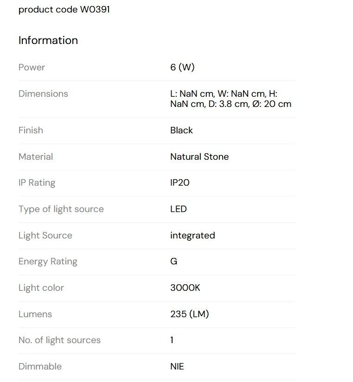Click the No. of light sources label
353x382 pixels.
(59, 340)
